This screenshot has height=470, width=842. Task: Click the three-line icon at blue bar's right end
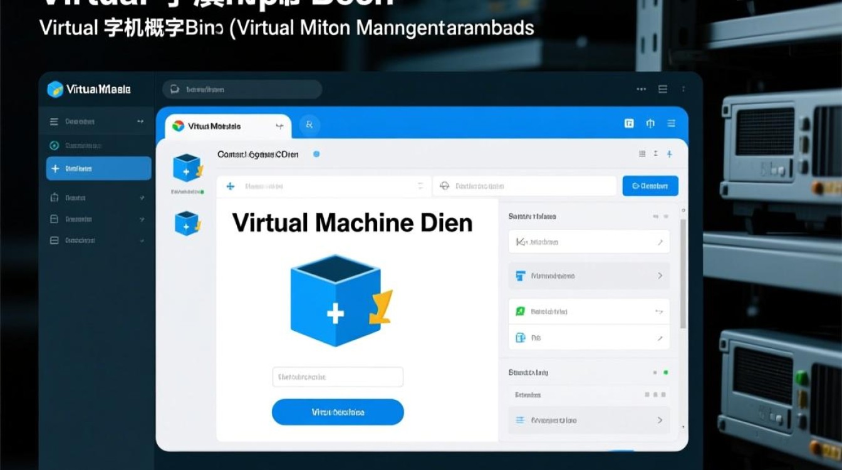click(671, 123)
